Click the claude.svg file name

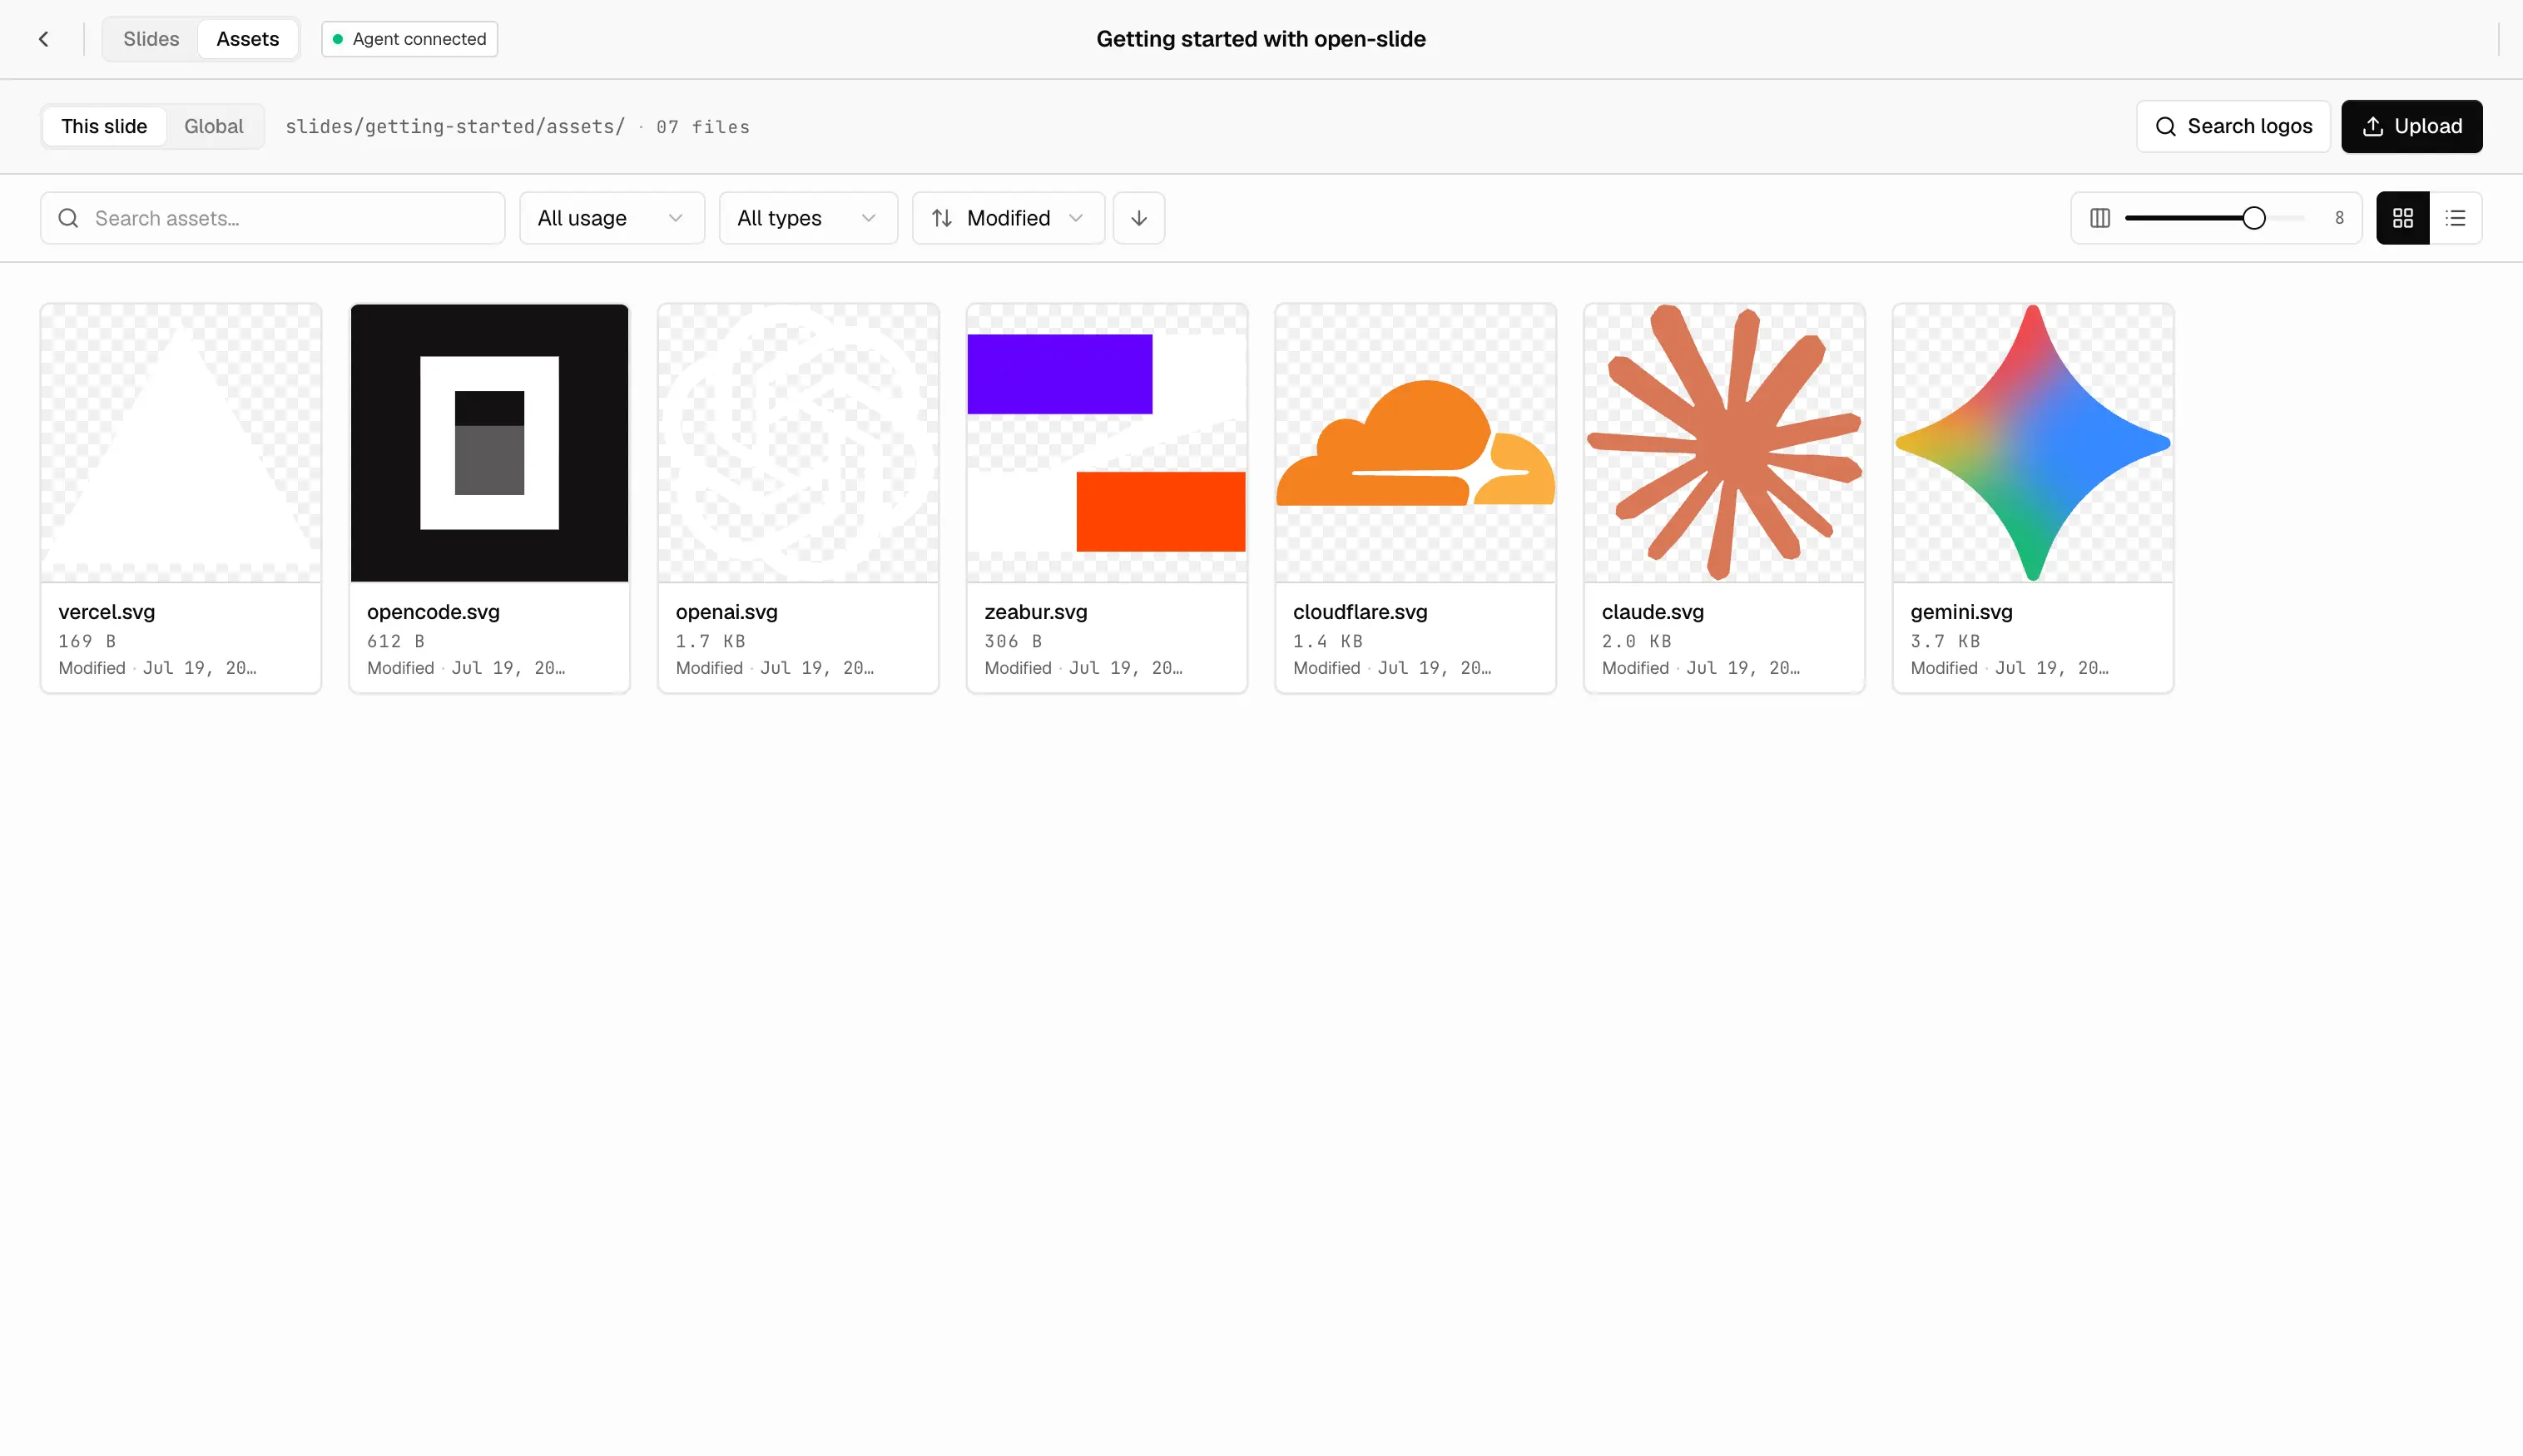(1652, 612)
